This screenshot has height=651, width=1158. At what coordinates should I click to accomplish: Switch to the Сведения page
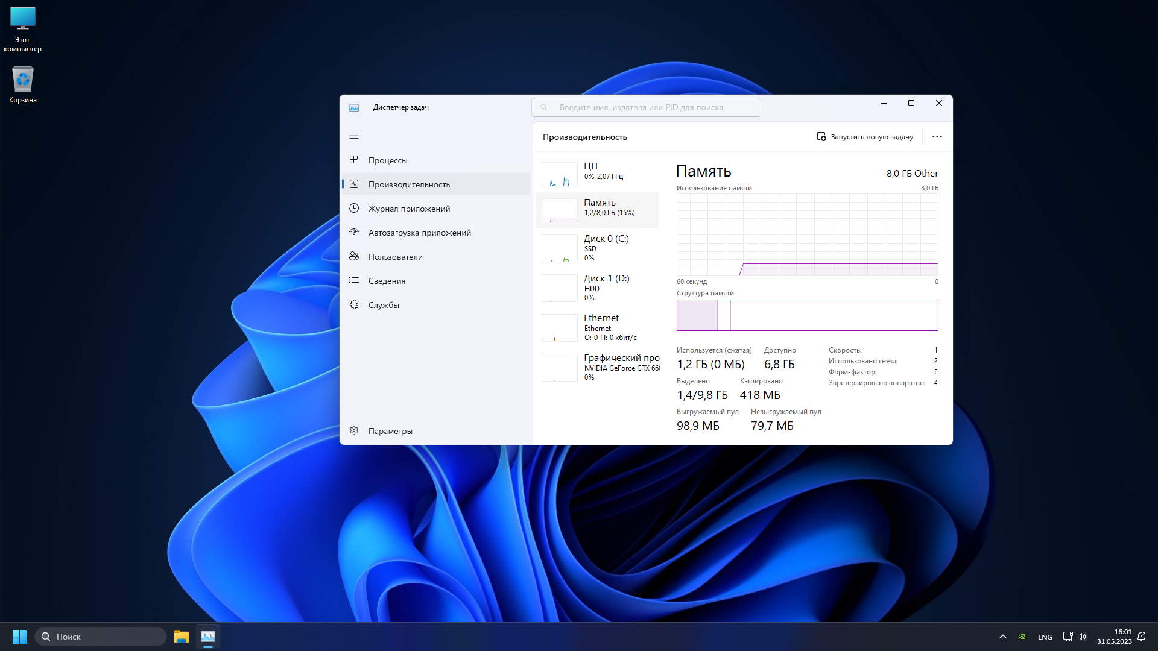pyautogui.click(x=387, y=281)
